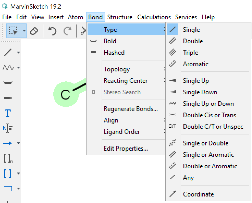Choose Aromatic bond type
252x203 pixels.
[195, 64]
